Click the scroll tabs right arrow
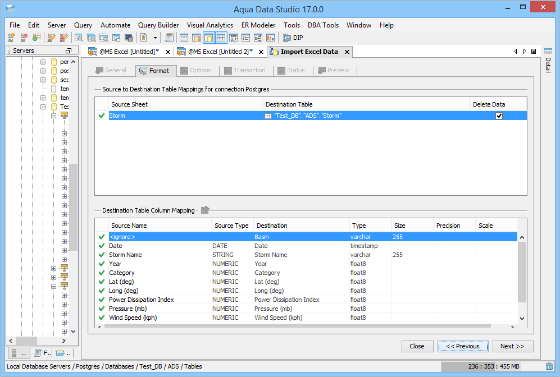 (525, 52)
